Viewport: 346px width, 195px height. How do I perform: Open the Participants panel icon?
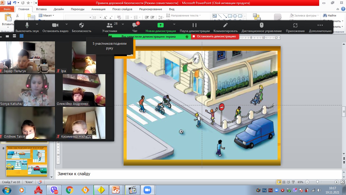(x=109, y=25)
